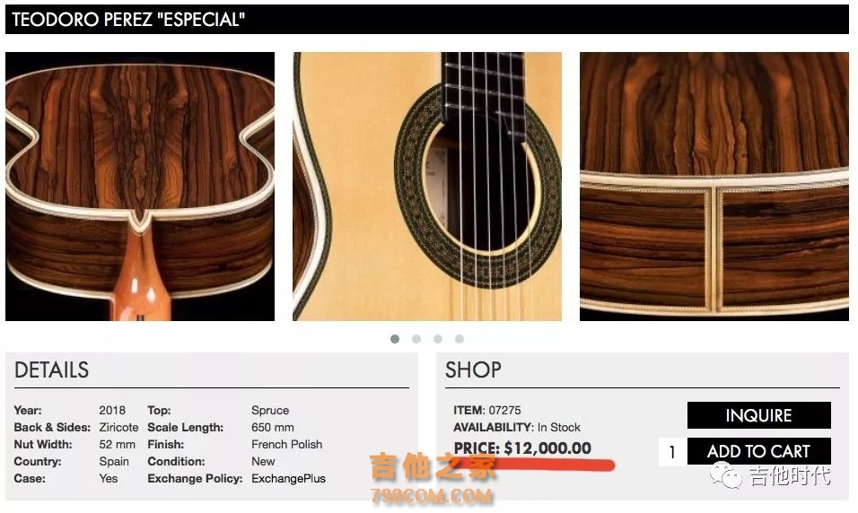
Task: Click the WeChat logo icon watermark
Action: click(725, 475)
